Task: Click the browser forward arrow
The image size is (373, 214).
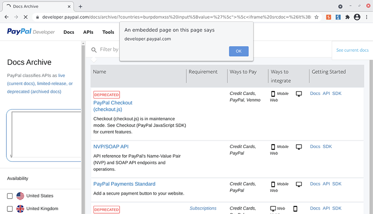Action: pyautogui.click(x=16, y=17)
